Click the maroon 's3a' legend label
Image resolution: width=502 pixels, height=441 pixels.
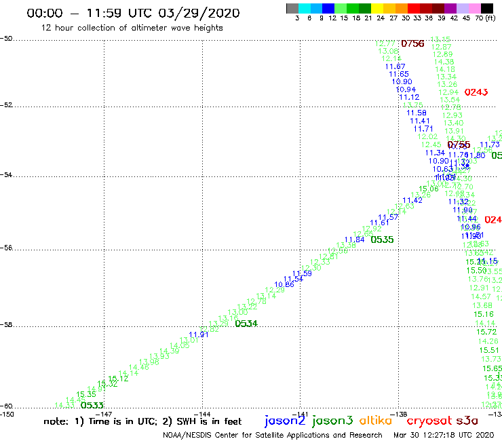tap(467, 421)
